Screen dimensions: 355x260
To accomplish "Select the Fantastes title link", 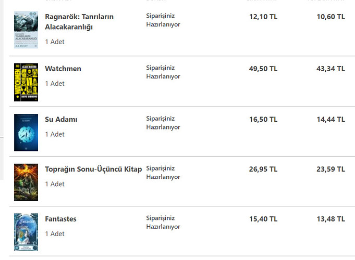I will [60, 219].
